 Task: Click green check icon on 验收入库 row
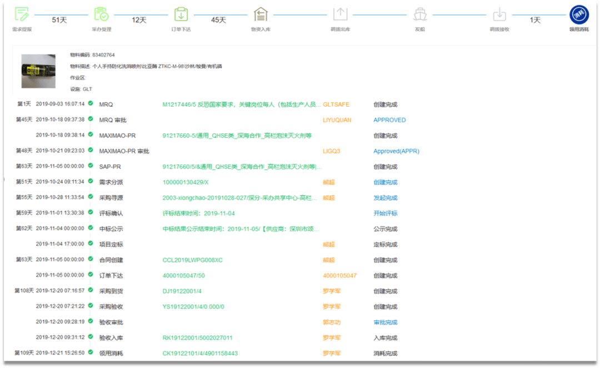[x=91, y=336]
